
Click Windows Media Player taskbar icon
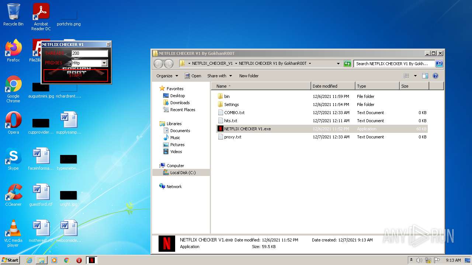click(x=54, y=260)
